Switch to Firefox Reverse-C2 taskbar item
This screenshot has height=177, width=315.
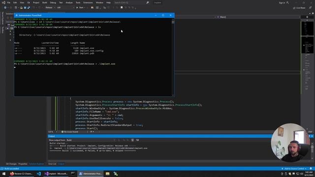click(21, 174)
